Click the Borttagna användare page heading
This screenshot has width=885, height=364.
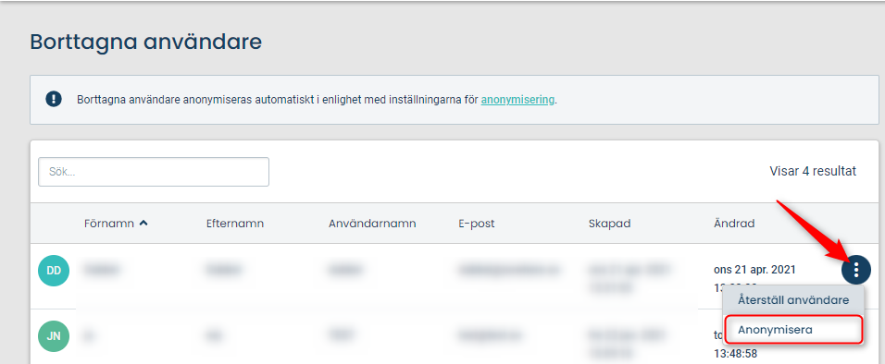point(146,42)
